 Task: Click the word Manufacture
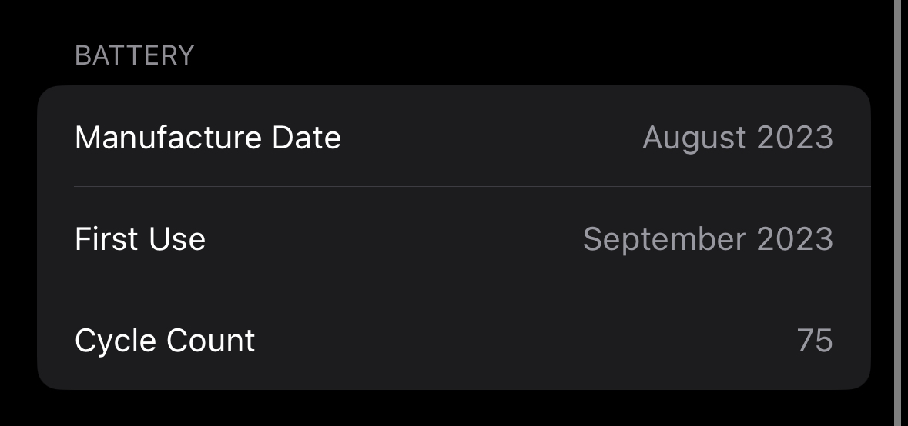point(168,138)
